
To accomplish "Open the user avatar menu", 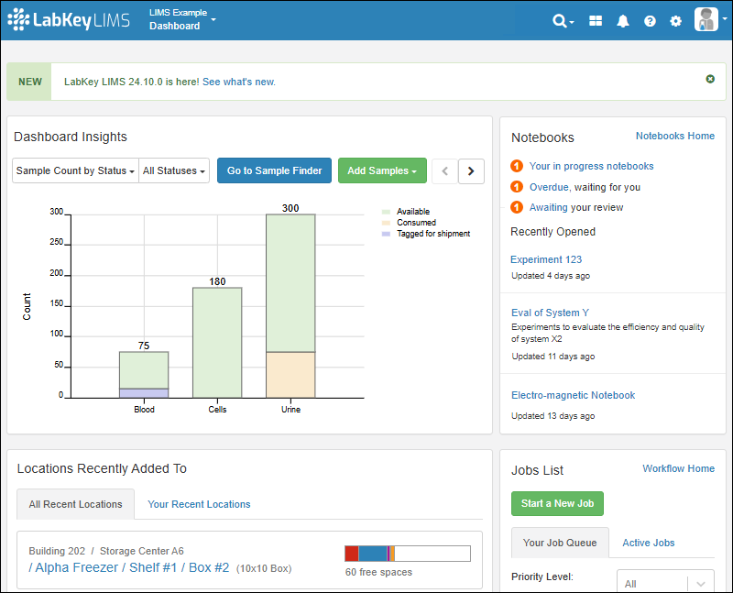I will pyautogui.click(x=709, y=19).
